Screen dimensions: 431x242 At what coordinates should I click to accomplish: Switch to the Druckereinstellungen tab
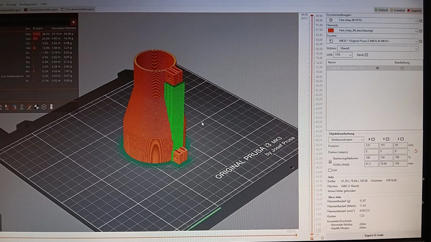click(77, 9)
